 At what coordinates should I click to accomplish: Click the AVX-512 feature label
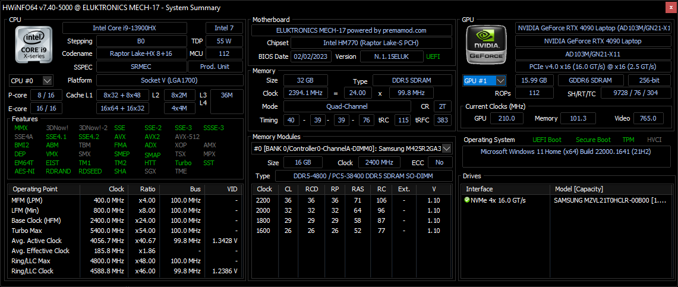pyautogui.click(x=187, y=136)
